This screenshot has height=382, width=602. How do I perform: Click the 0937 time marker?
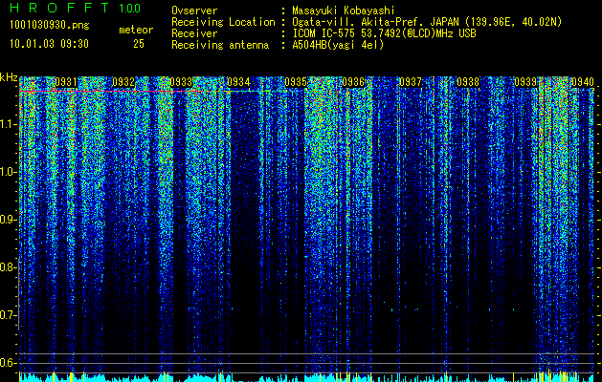tap(411, 82)
